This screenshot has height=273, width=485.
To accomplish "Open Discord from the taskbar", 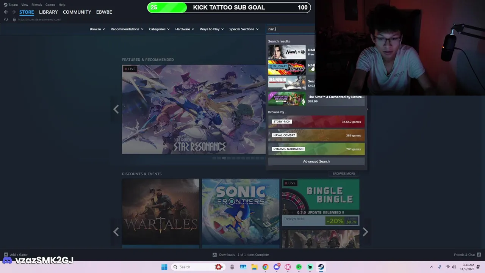I will (x=277, y=267).
